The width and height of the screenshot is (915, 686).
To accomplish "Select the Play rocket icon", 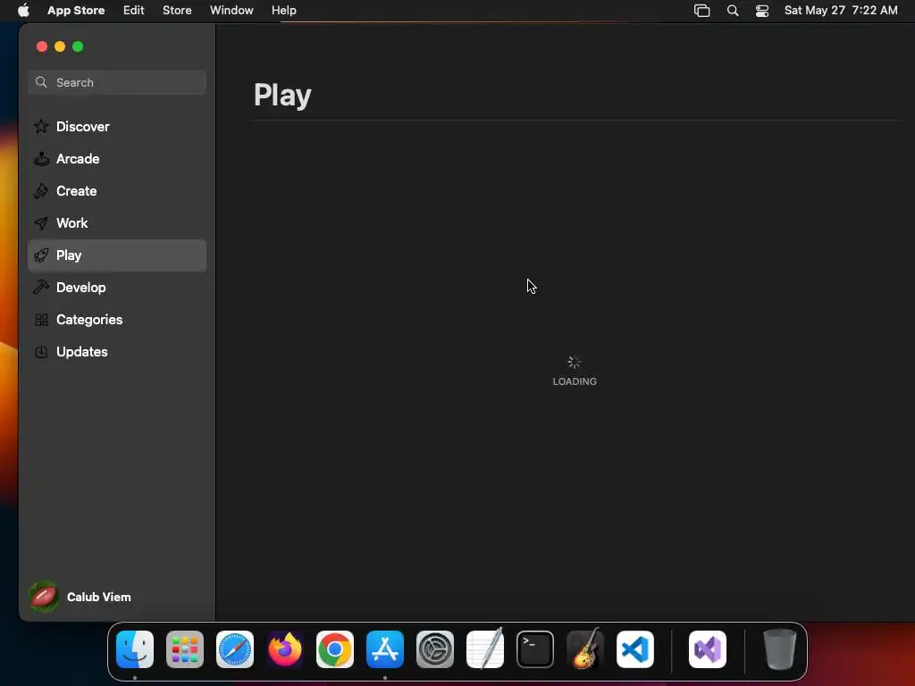I will [x=41, y=255].
